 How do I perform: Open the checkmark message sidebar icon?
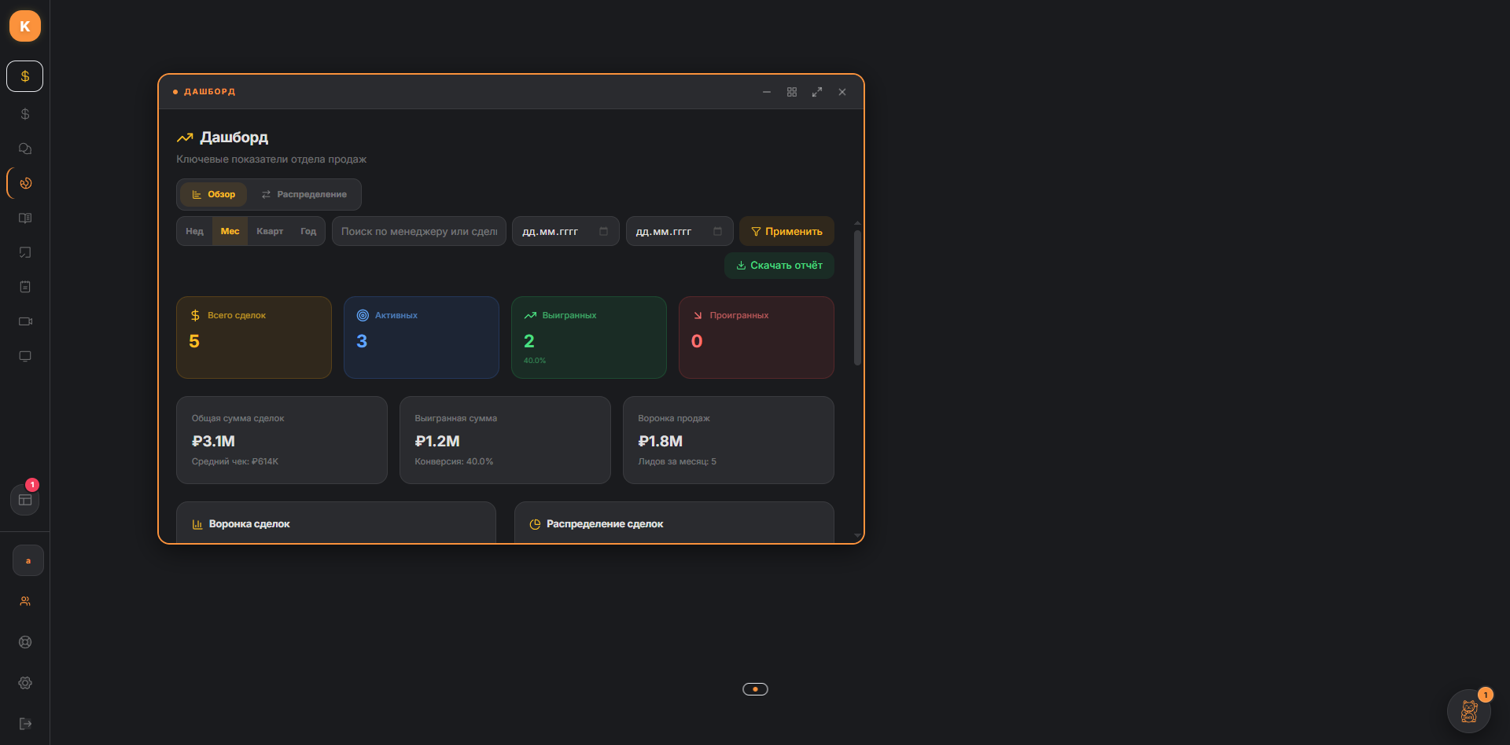coord(24,252)
